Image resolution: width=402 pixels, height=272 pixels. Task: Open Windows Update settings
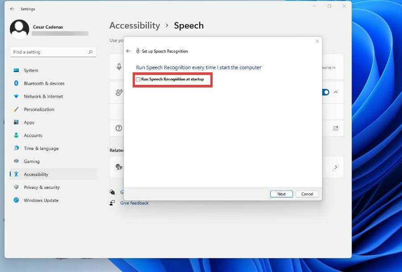[x=41, y=200]
